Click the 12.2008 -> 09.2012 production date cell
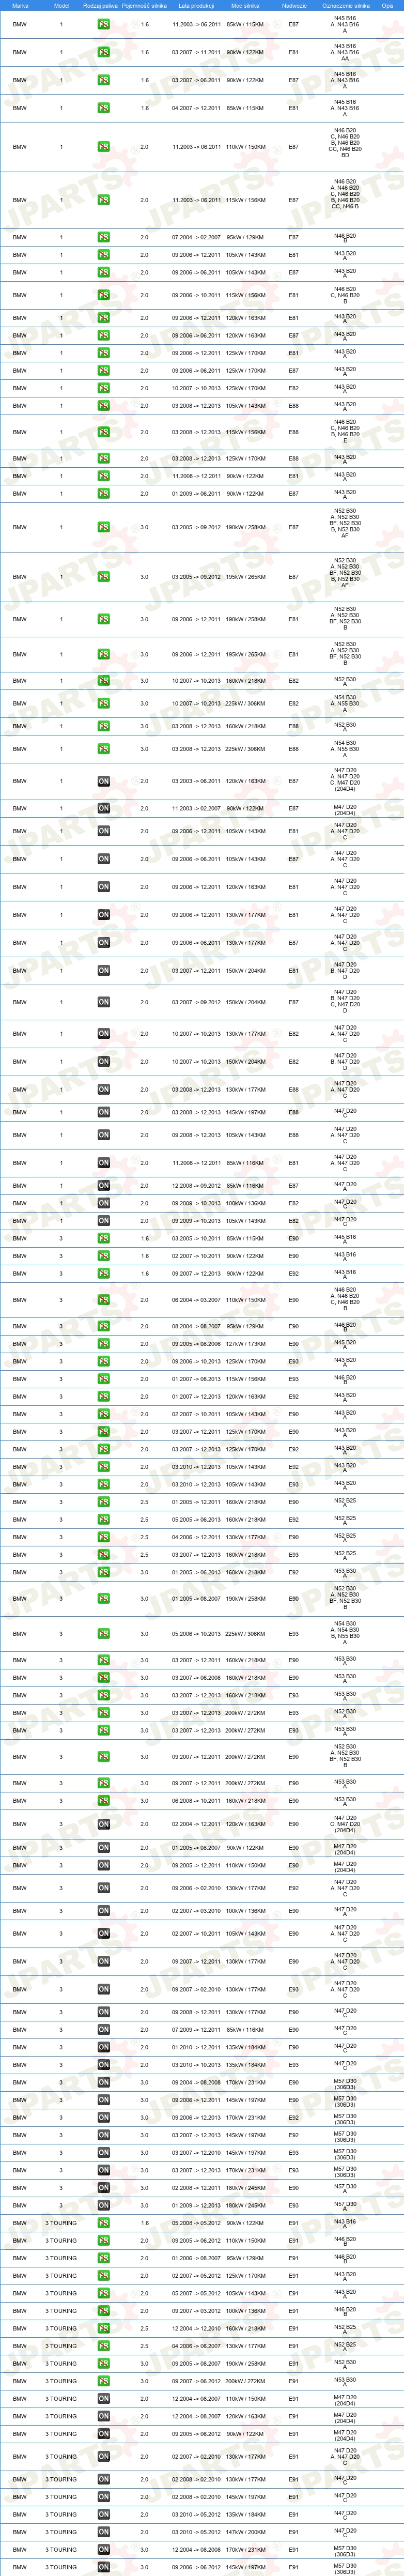The image size is (404, 2576). (x=196, y=1186)
